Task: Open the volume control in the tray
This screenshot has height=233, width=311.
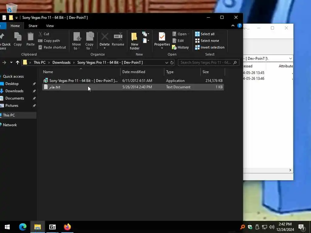Action: [x=272, y=227]
